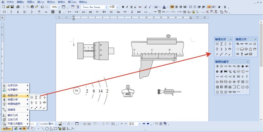263x132 pixels.
Task: Click the Print icon
Action: 18,7
